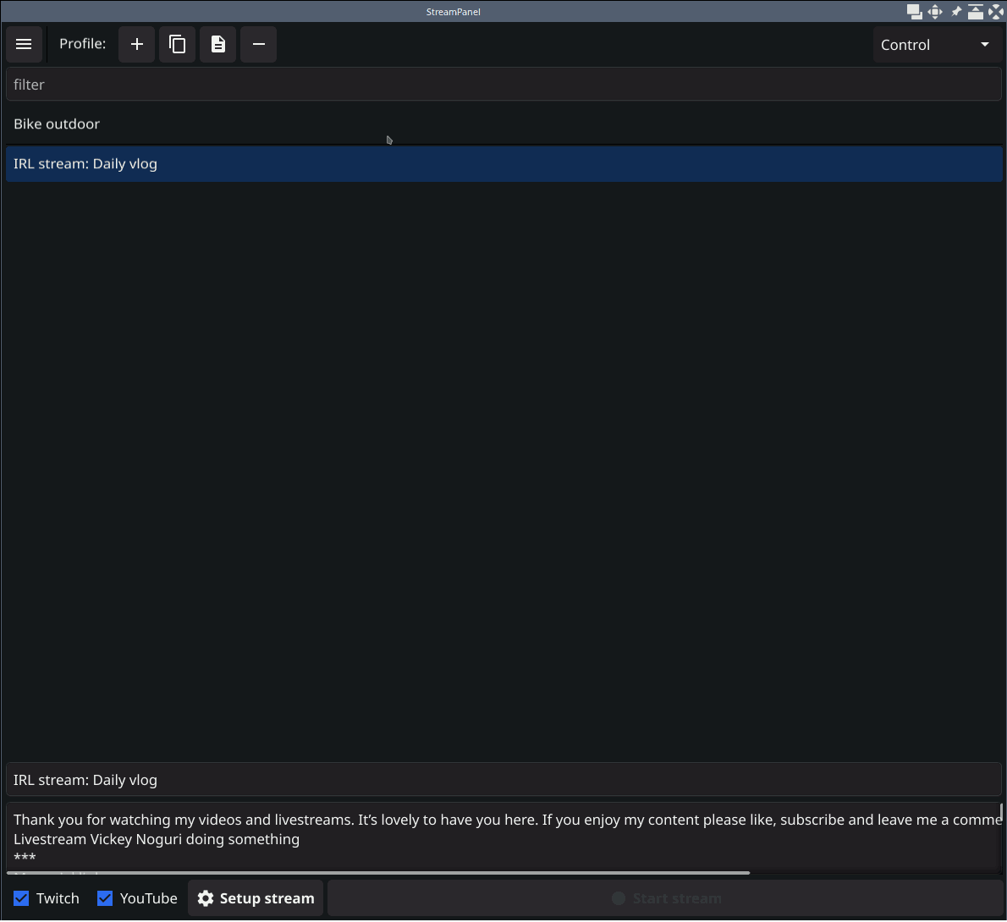Click the fullscreen arrows icon in the title bar
The height and width of the screenshot is (922, 1007).
point(996,12)
